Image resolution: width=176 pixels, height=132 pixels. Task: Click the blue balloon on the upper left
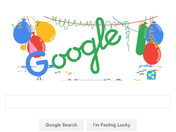click(22, 32)
